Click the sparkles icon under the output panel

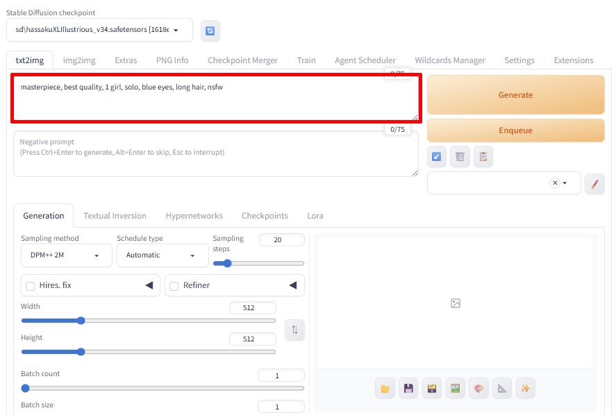coord(525,388)
